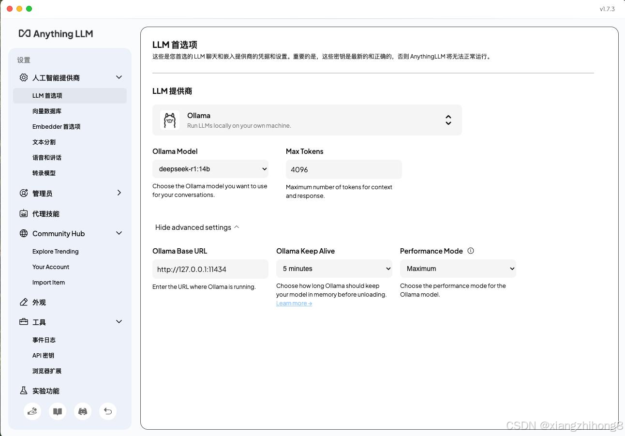Open the Performance Mode dropdown
The image size is (625, 436).
click(458, 269)
